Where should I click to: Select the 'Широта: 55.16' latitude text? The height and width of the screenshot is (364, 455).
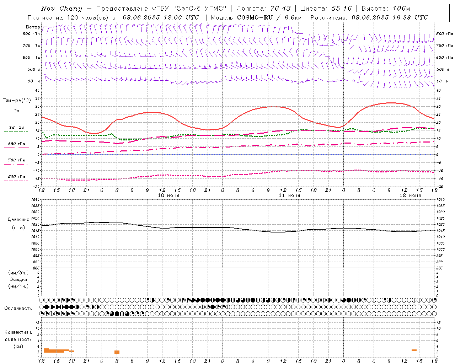click(x=326, y=9)
